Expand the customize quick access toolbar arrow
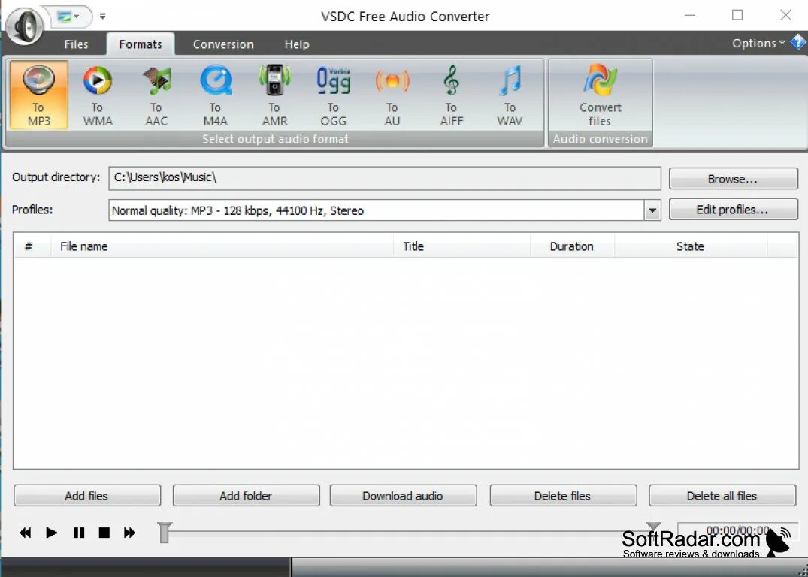This screenshot has height=577, width=808. (102, 17)
